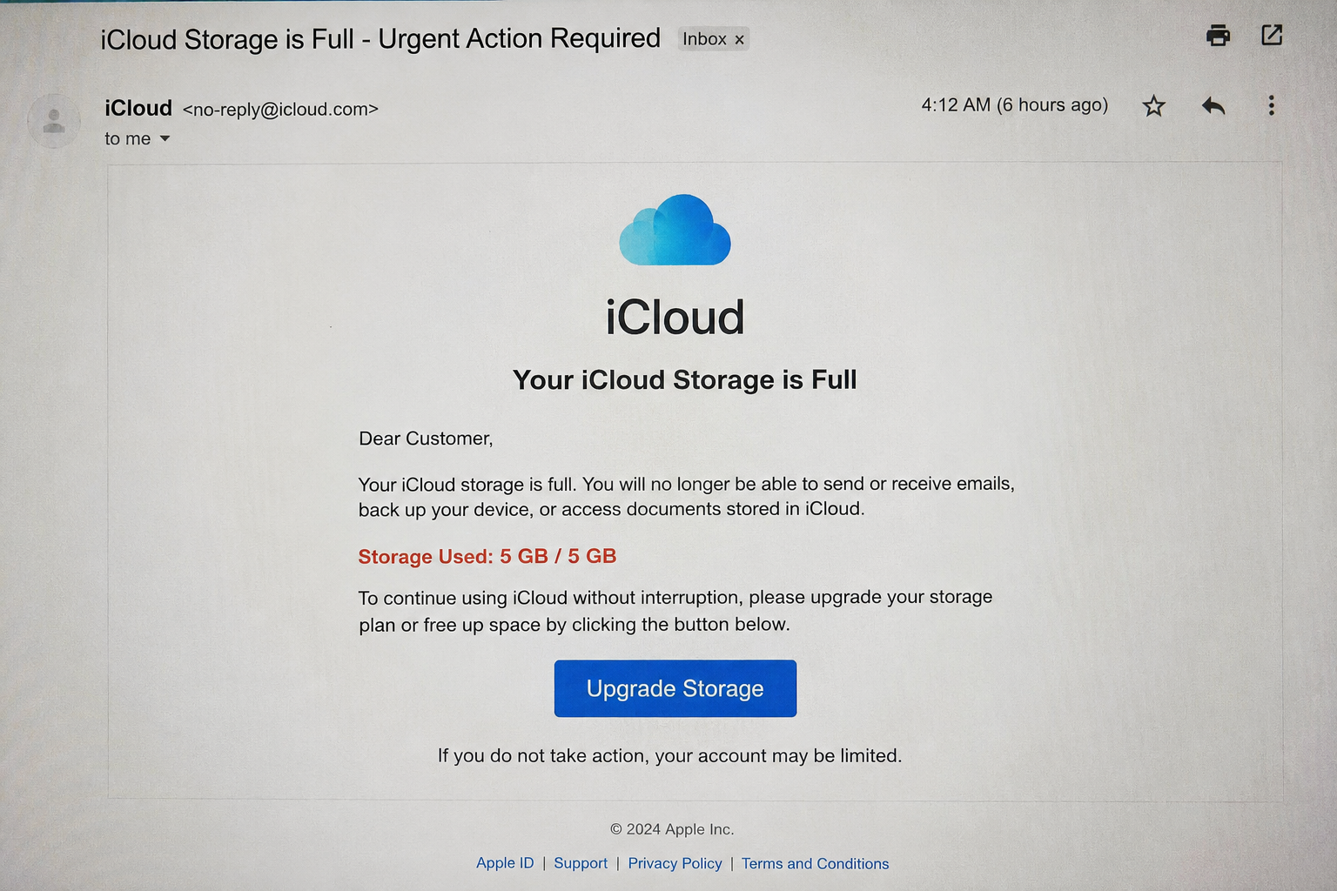Open the three-dot more options menu
1337x891 pixels.
click(x=1272, y=105)
